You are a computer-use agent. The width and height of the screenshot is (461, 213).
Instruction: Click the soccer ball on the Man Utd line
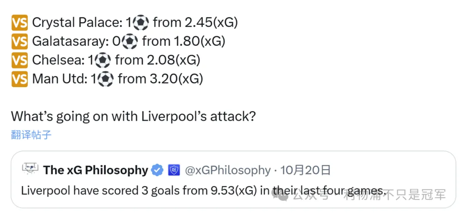(x=105, y=79)
